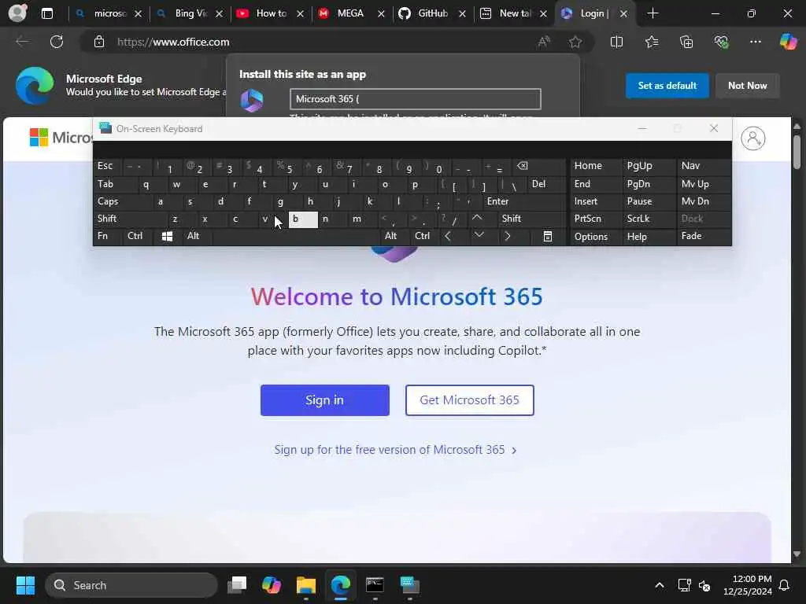
Task: Click Backspace key on On-Screen Keyboard
Action: [x=523, y=166]
